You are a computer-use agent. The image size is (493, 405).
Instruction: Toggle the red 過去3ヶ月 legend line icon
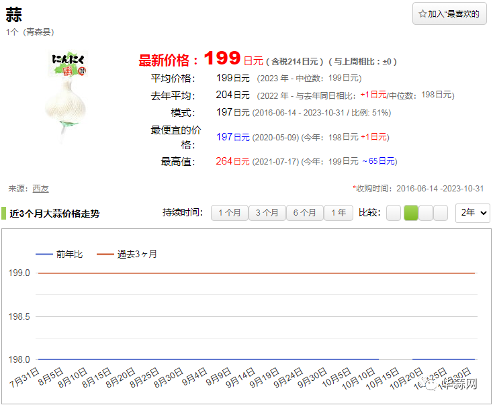(105, 254)
